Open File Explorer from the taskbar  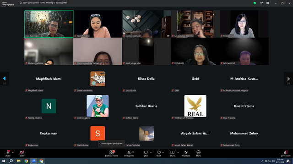click(19, 161)
